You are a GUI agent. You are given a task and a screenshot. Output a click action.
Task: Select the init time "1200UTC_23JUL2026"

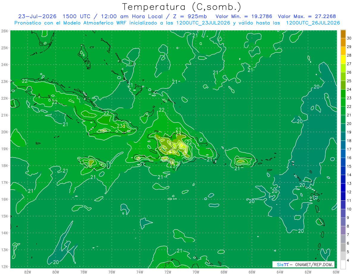click(x=203, y=23)
